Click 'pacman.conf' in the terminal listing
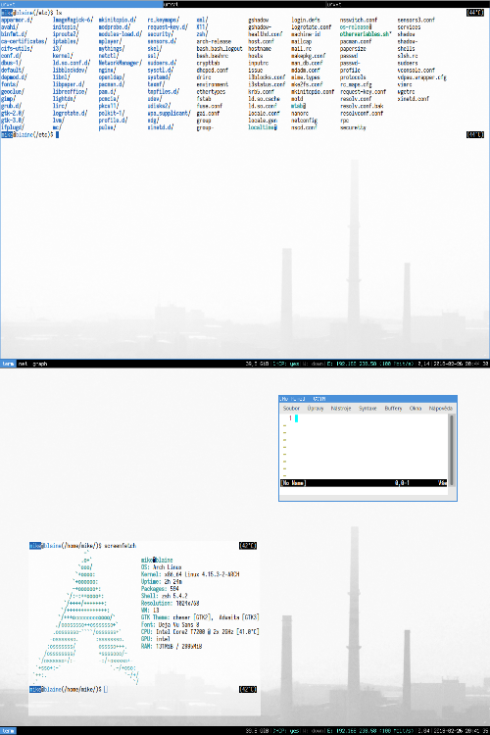The height and width of the screenshot is (735, 490). [356, 41]
